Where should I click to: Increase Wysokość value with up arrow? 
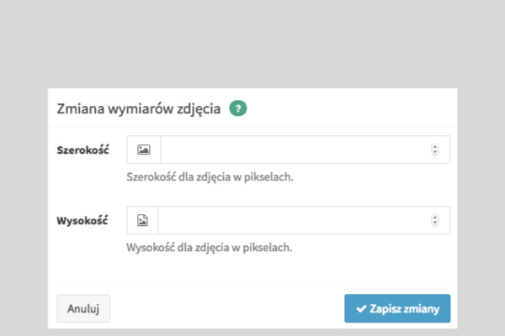434,218
